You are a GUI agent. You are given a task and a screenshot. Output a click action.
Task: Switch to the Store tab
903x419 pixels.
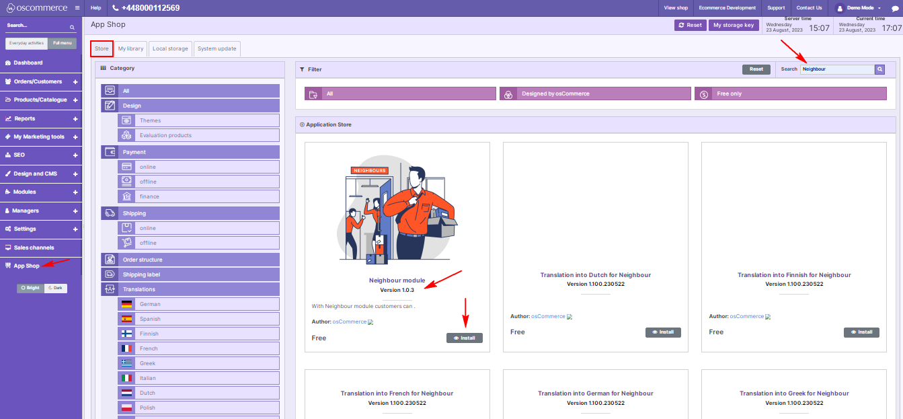pyautogui.click(x=102, y=48)
